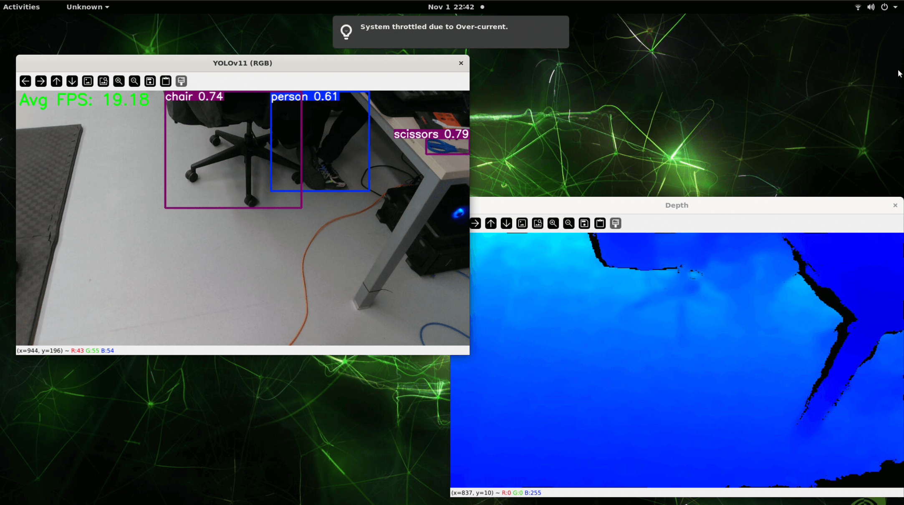Viewport: 904px width, 505px height.
Task: Expand the Unknown application menu
Action: click(88, 7)
